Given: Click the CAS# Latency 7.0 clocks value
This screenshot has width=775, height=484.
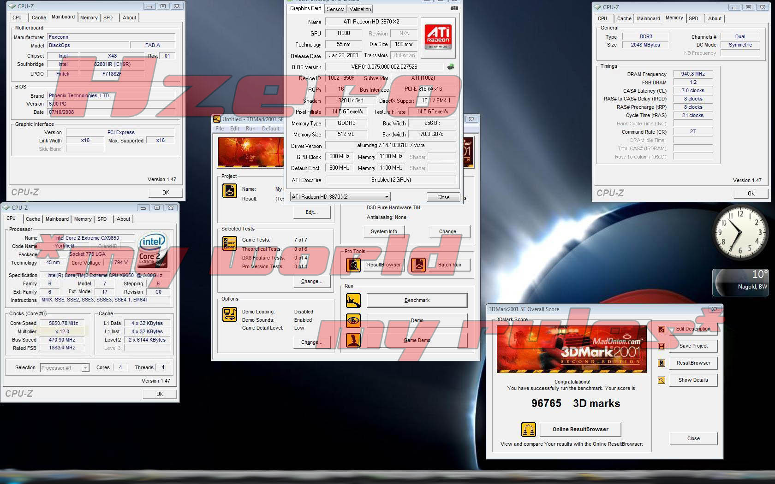Looking at the screenshot, I should [x=693, y=91].
